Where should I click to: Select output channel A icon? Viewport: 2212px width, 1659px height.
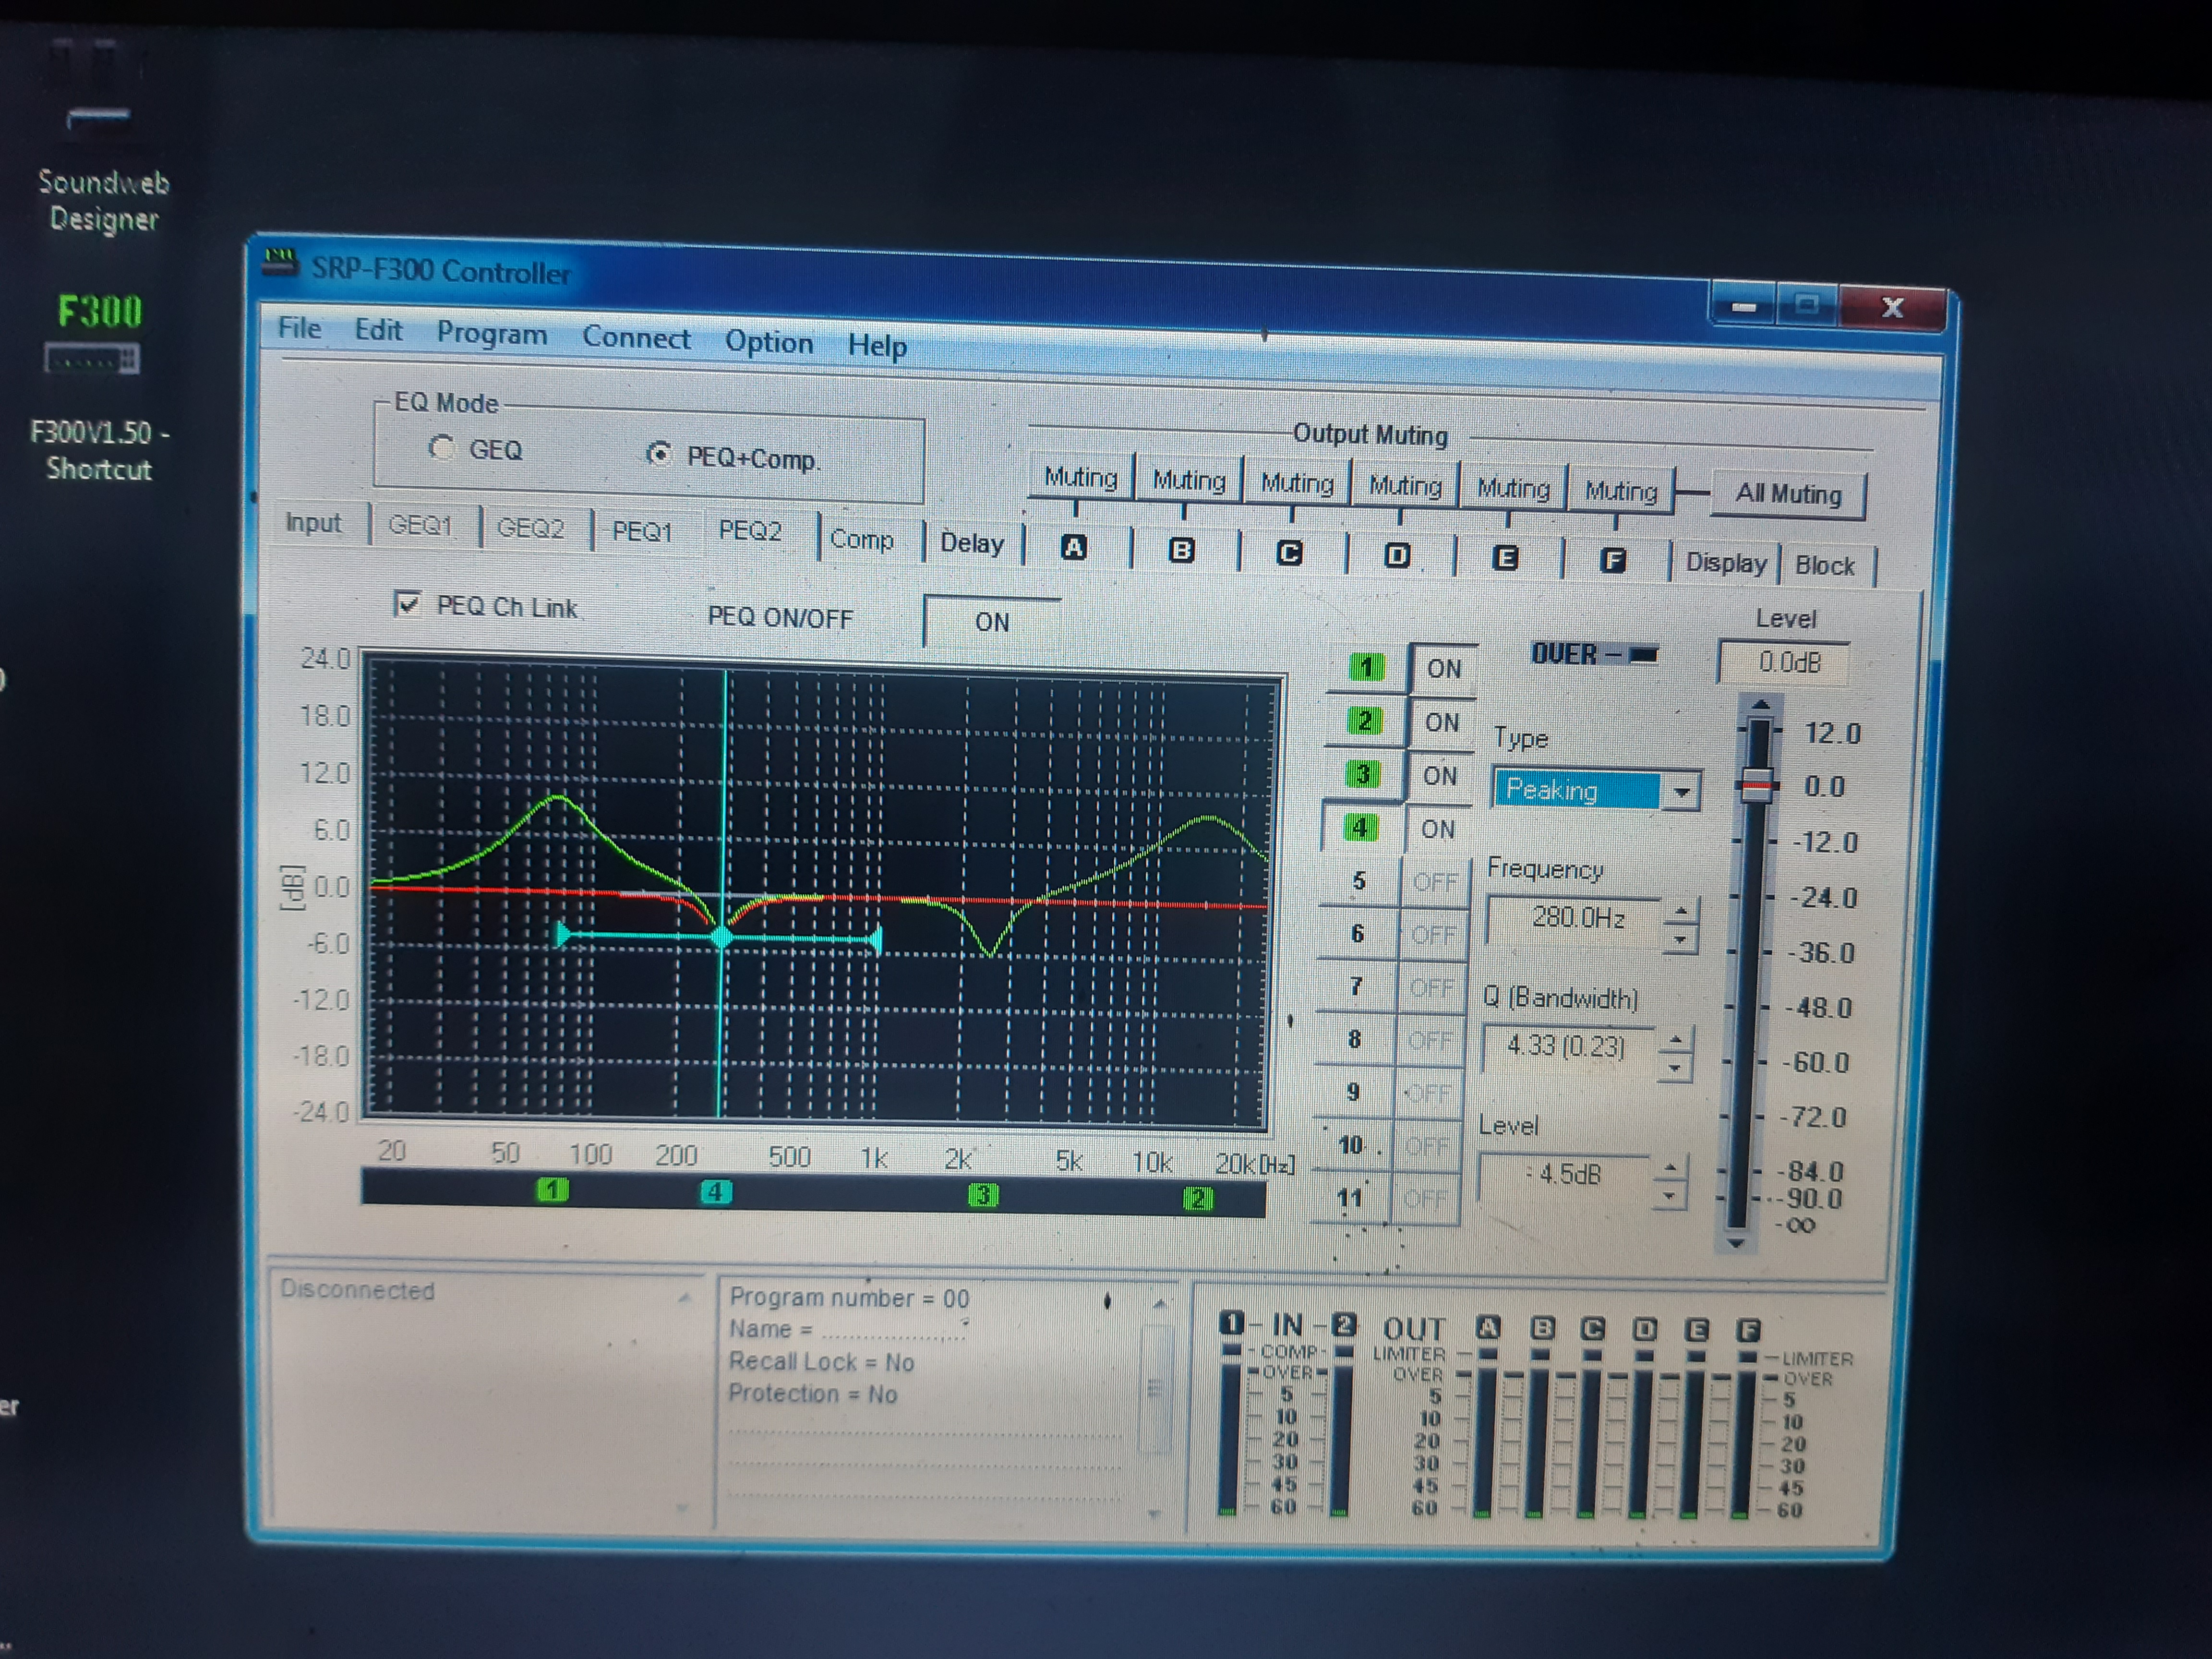[1073, 548]
